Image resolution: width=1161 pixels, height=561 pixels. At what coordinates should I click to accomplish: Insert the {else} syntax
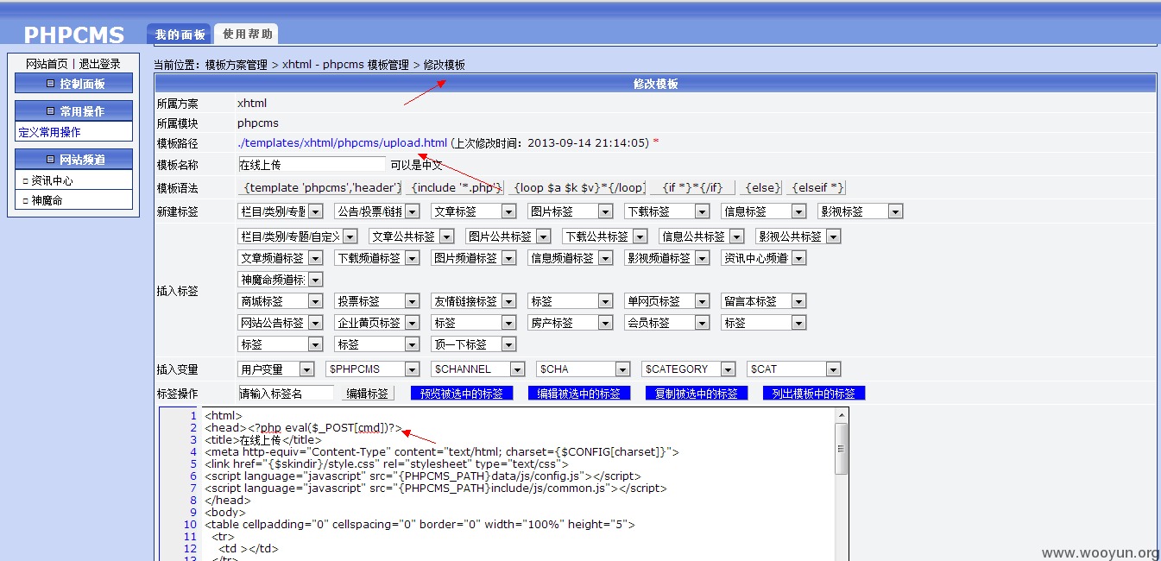(761, 187)
